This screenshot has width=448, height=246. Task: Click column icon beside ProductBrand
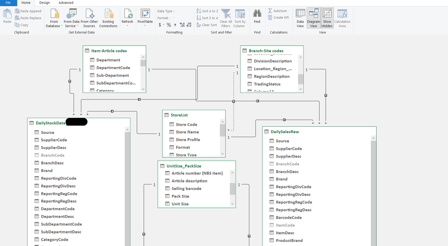point(272,241)
